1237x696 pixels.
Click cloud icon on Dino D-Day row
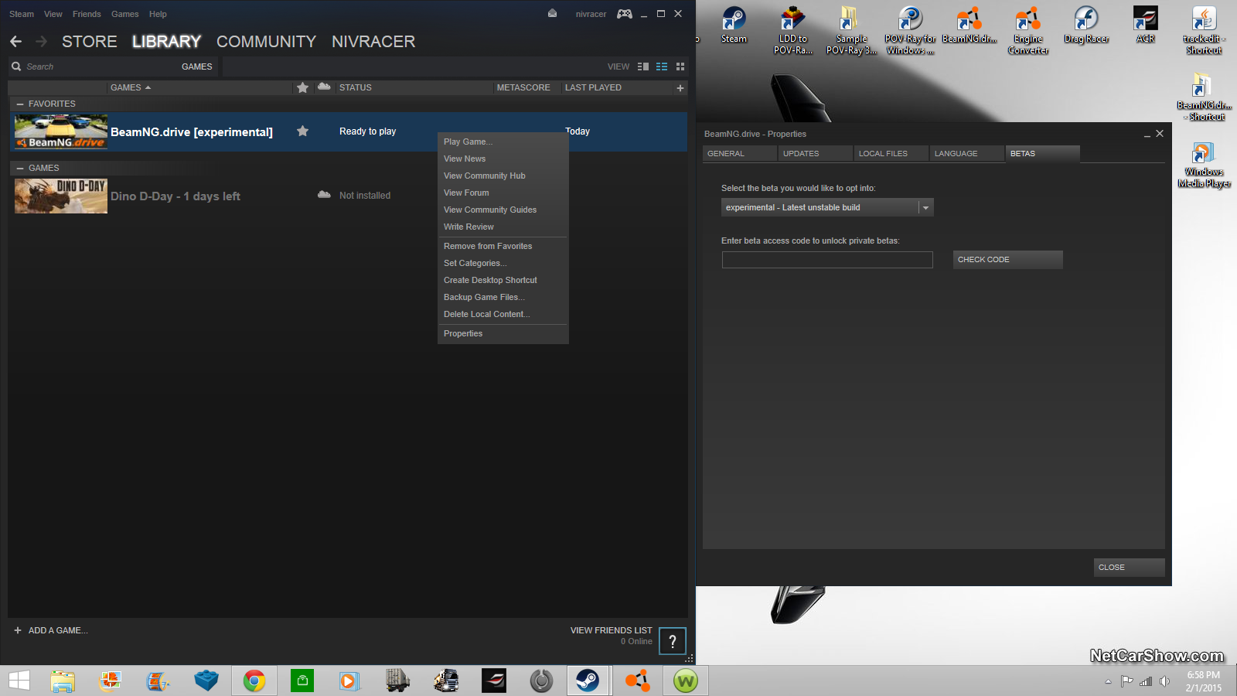pyautogui.click(x=324, y=195)
